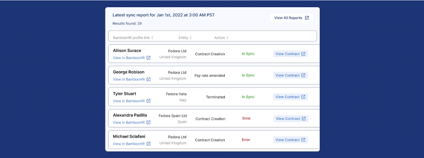This screenshot has width=424, height=158.
Task: Sort by BambooHR profile link column
Action: pyautogui.click(x=152, y=38)
